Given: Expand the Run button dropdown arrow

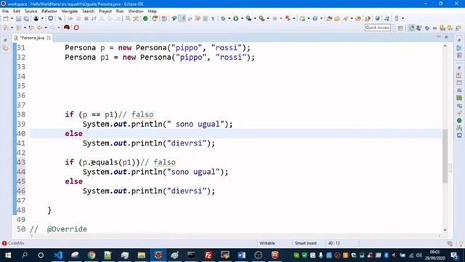Looking at the screenshot, I should [x=242, y=18].
